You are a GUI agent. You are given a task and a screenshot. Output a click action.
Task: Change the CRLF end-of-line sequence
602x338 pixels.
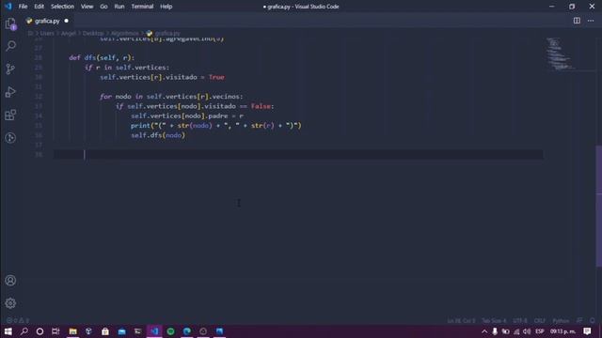point(539,320)
